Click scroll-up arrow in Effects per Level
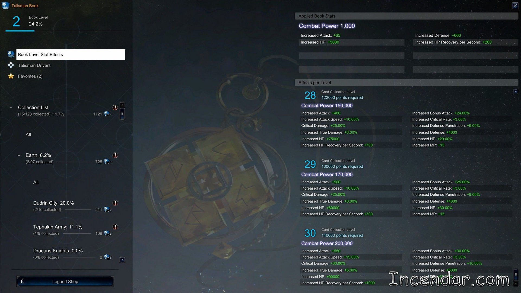 click(516, 91)
